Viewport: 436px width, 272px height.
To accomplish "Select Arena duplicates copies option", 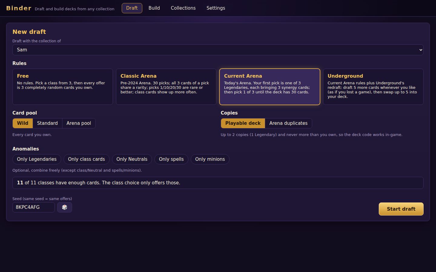I will click(x=288, y=123).
